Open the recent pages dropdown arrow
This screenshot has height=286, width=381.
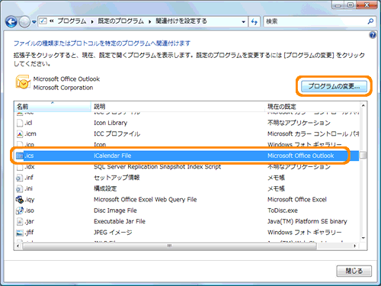34,22
